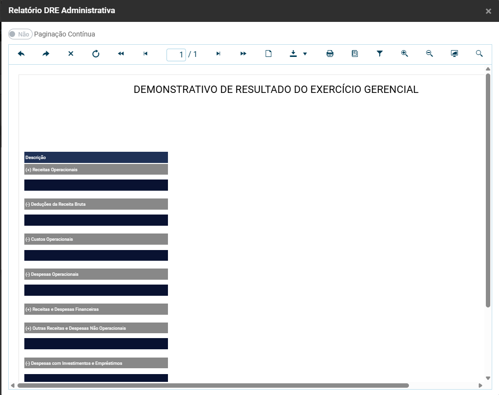Click the cancel X icon in report toolbar

click(71, 54)
